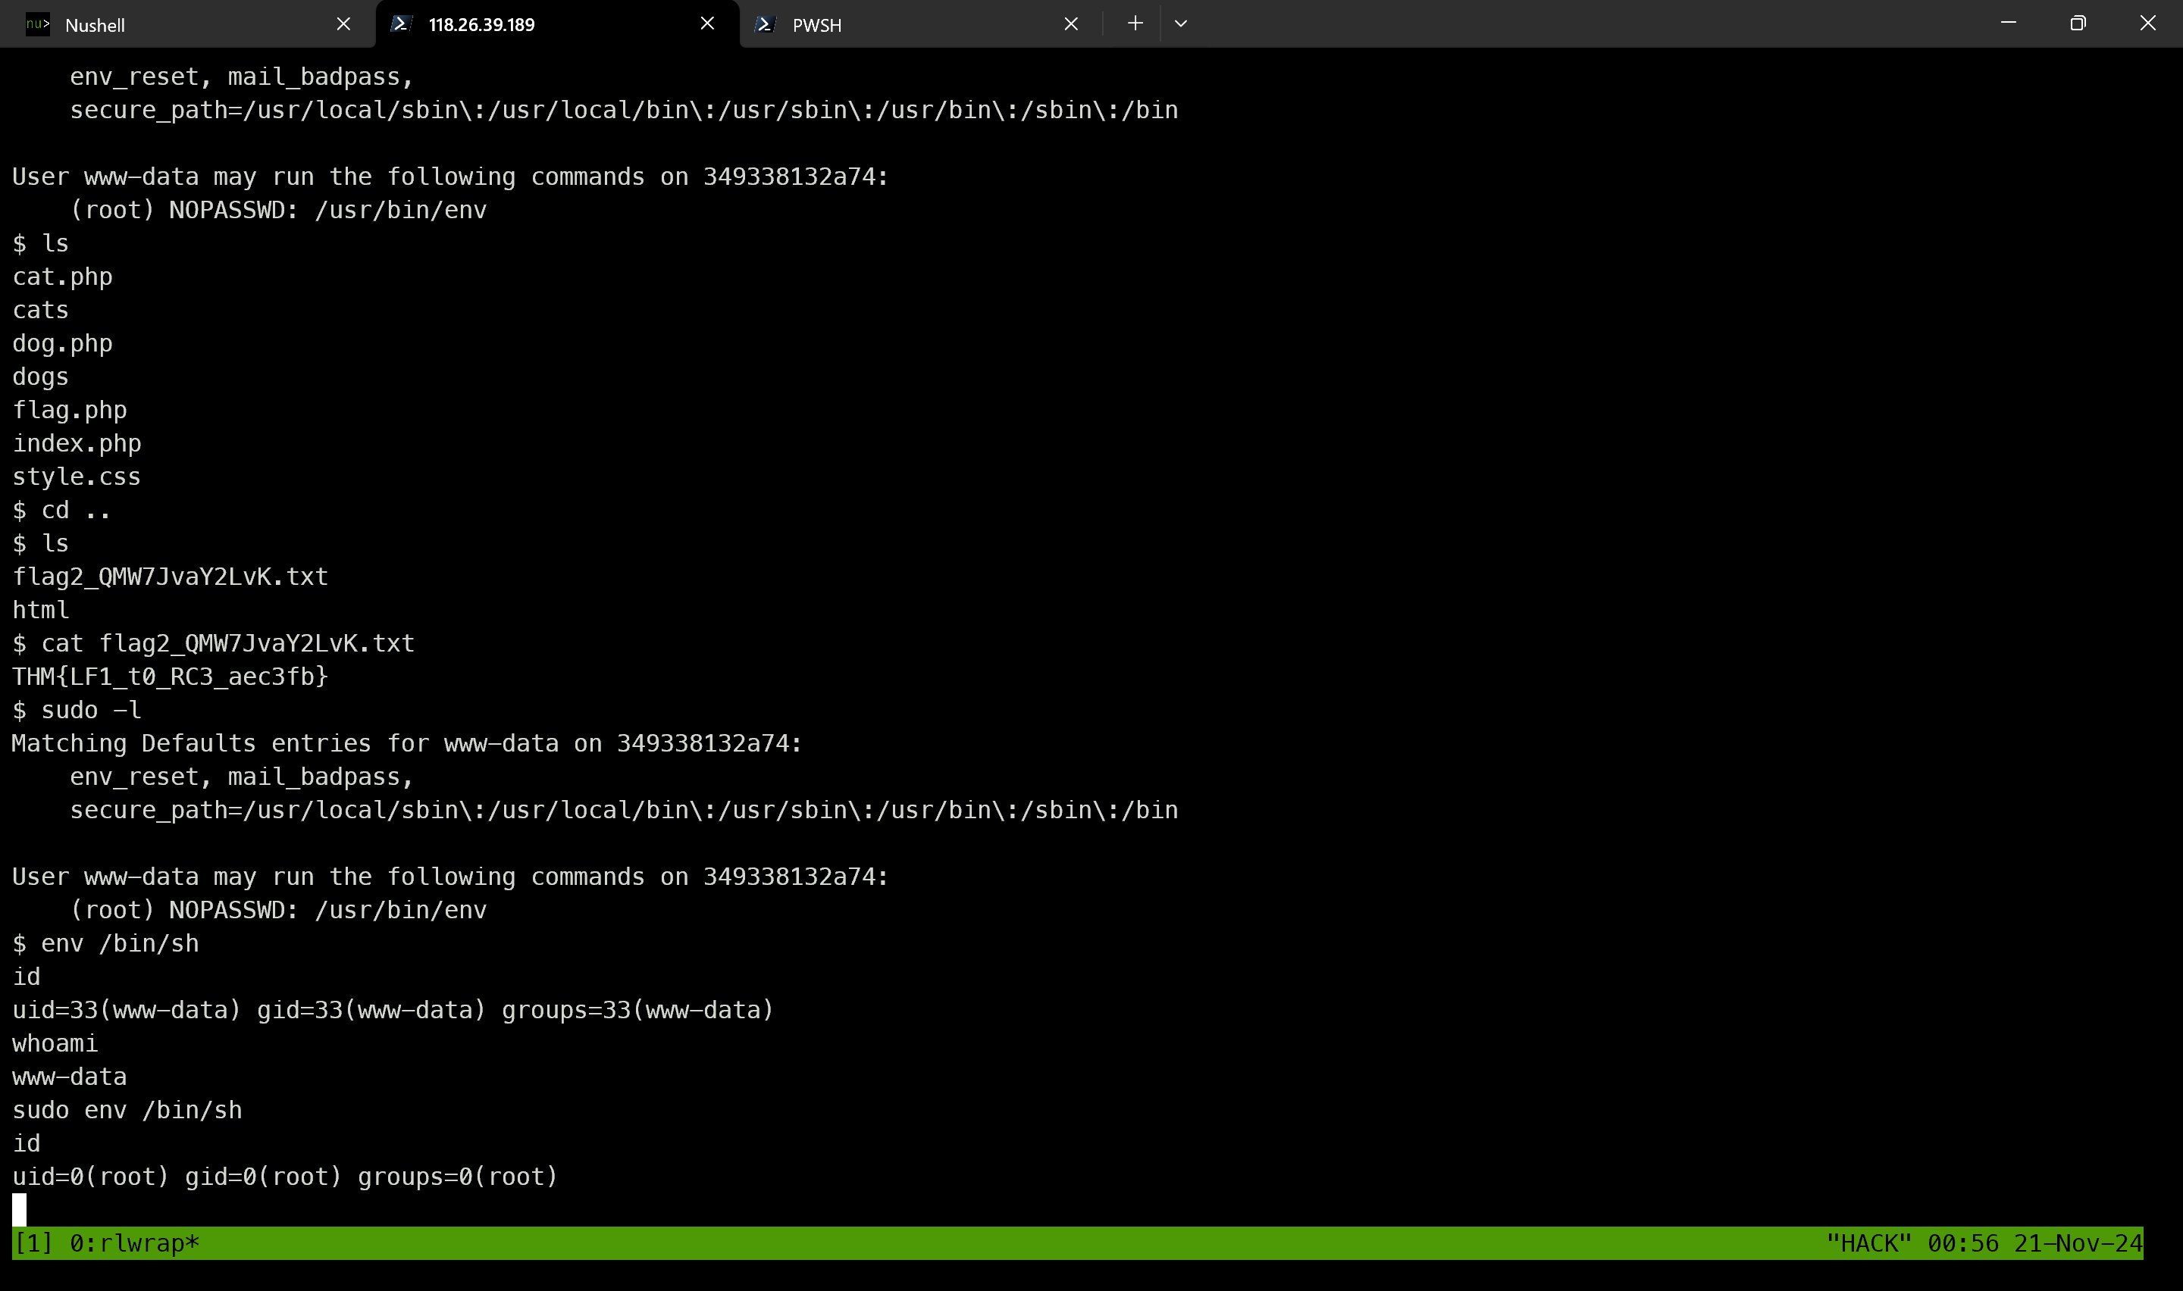Click the terminal cursor block
Viewport: 2183px width, 1291px height.
coord(19,1210)
